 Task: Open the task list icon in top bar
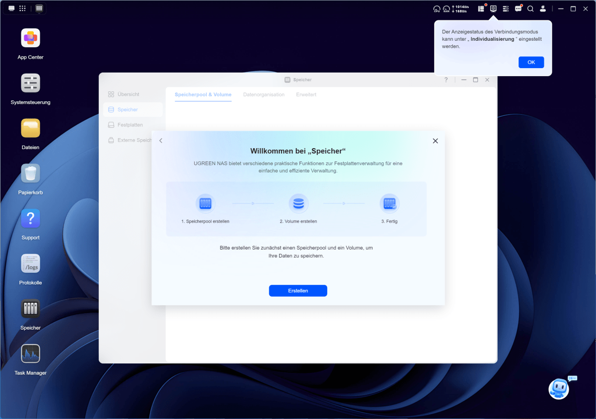506,8
